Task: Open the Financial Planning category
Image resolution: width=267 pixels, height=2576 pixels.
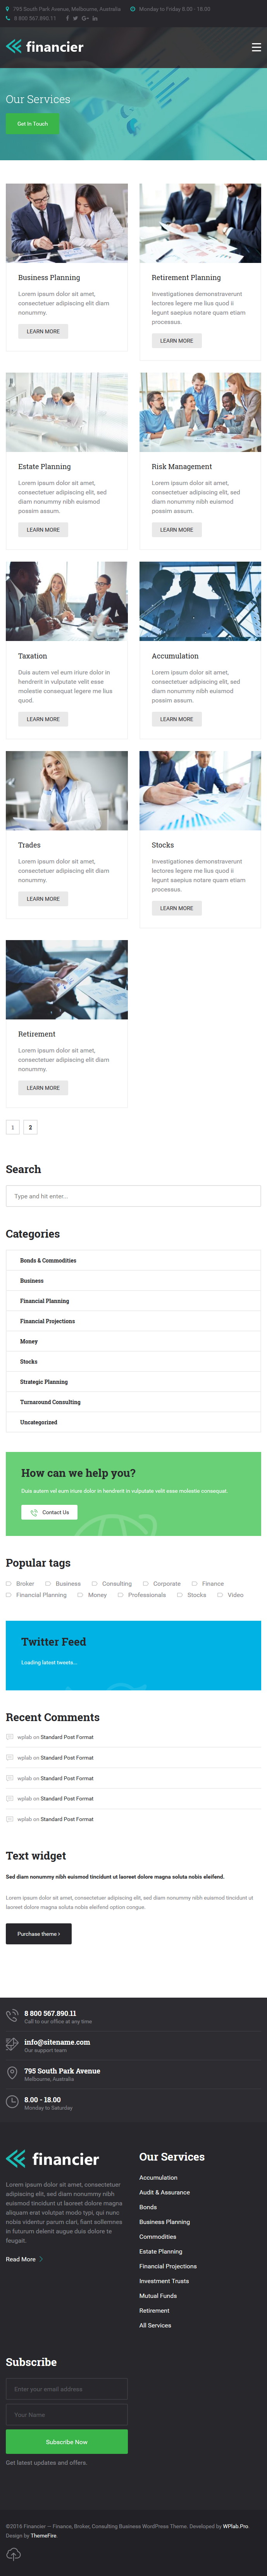Action: pos(45,1301)
